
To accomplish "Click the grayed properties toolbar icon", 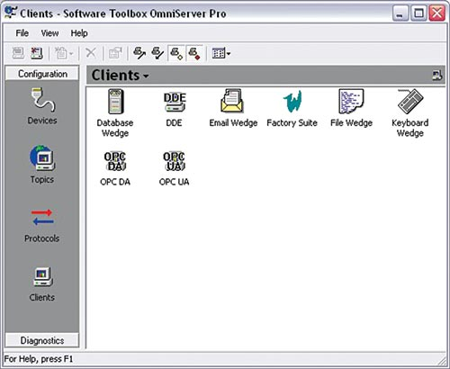I will click(x=115, y=53).
